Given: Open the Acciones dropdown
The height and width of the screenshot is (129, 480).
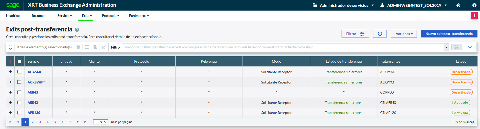Looking at the screenshot, I should coord(403,34).
